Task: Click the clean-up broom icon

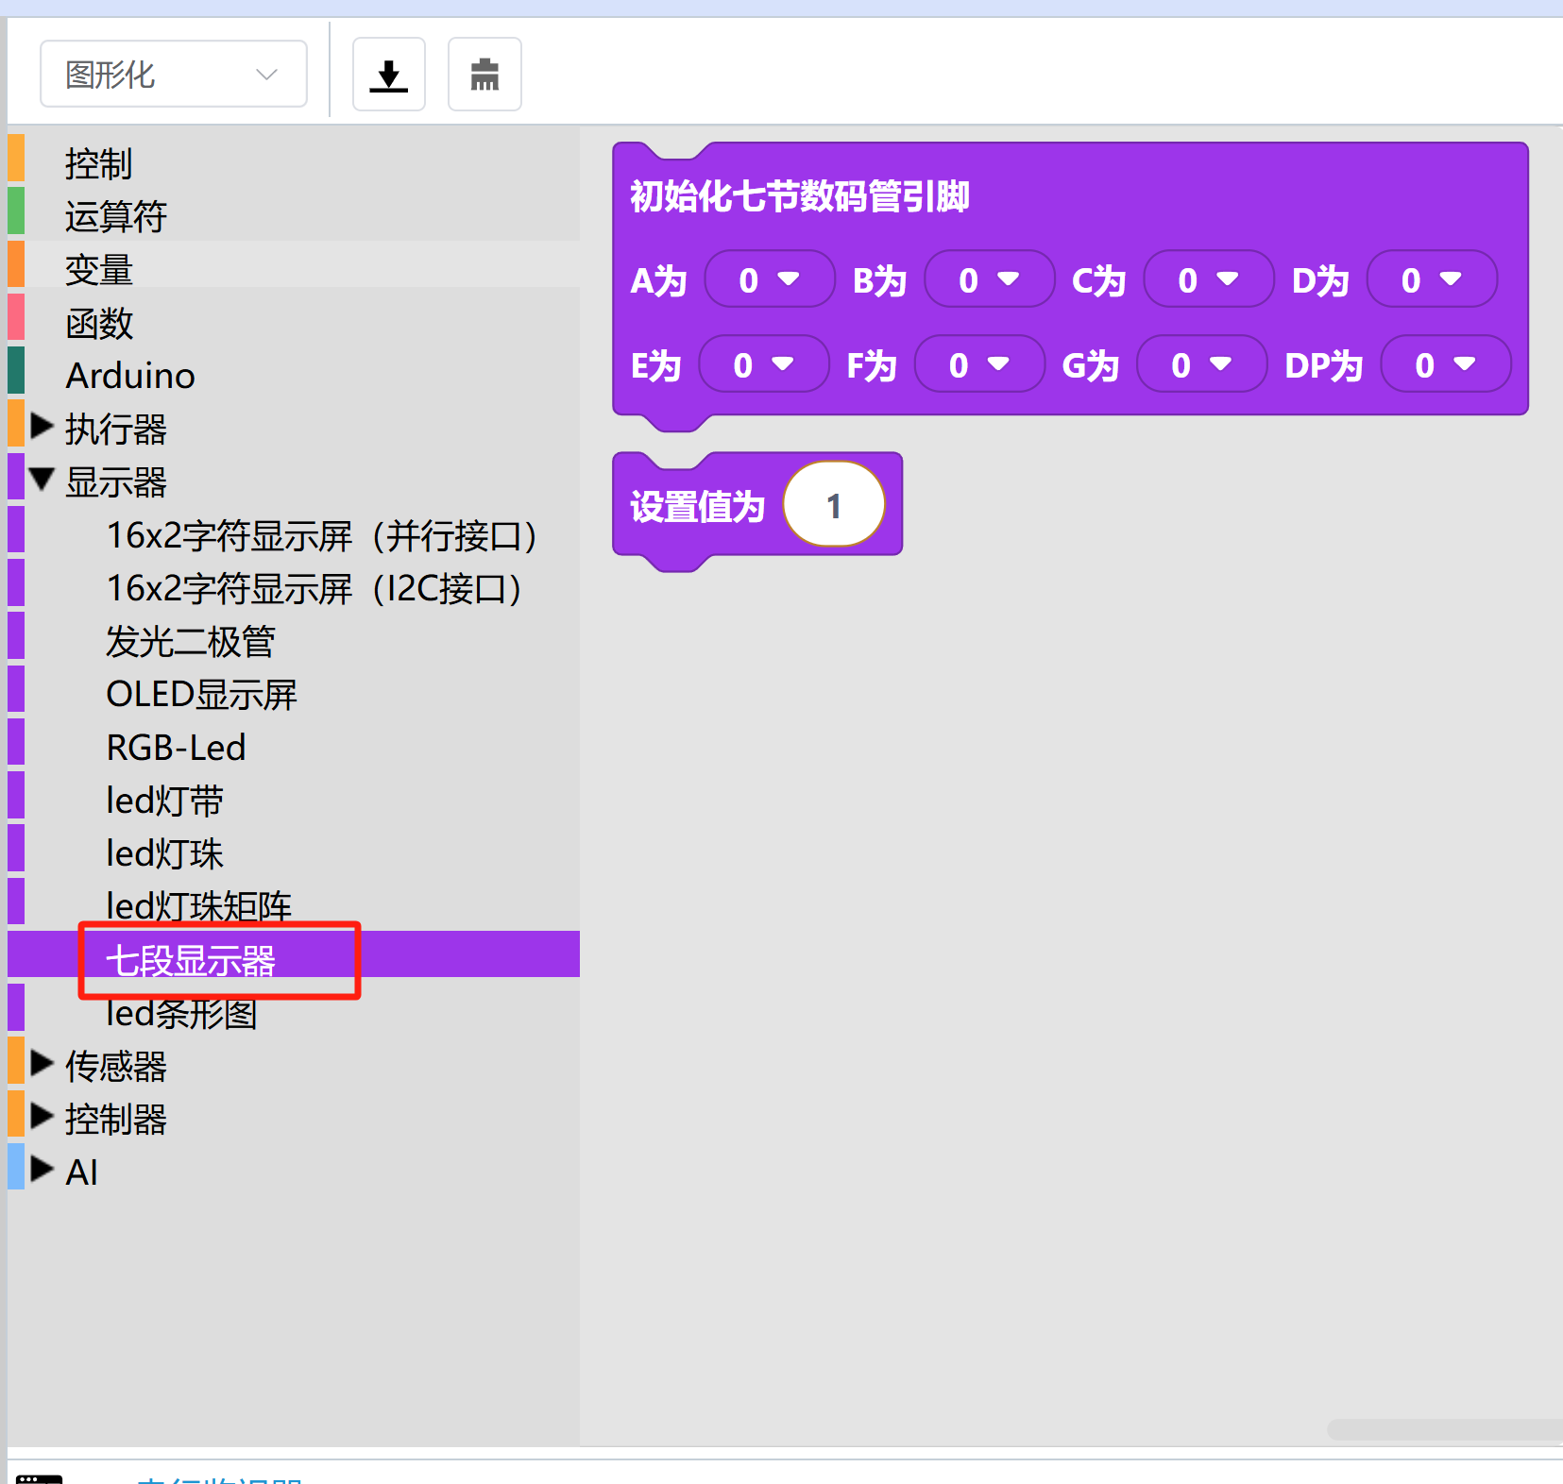Action: click(x=484, y=75)
